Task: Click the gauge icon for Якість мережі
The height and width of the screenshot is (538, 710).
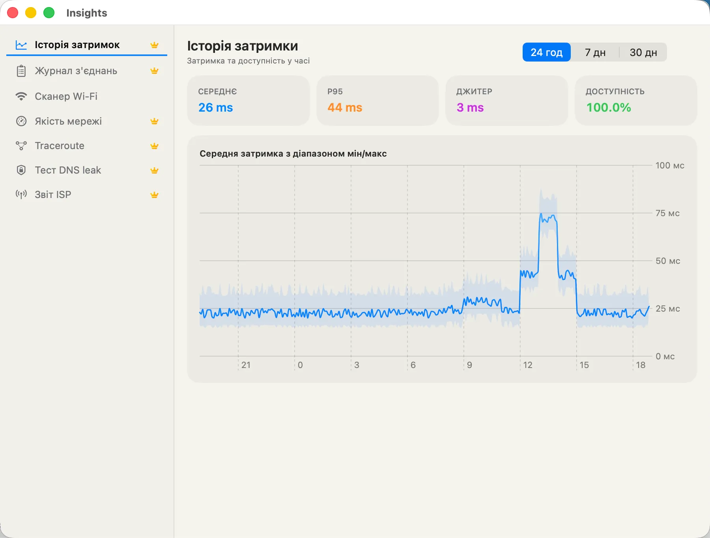Action: (21, 121)
